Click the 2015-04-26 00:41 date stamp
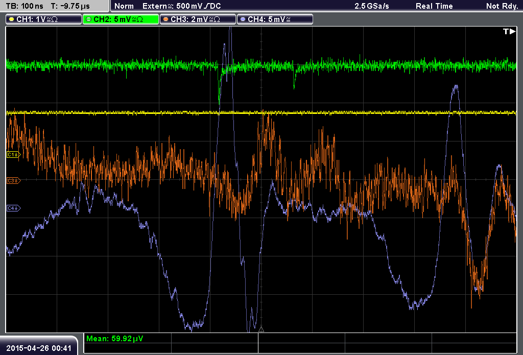 coord(39,348)
